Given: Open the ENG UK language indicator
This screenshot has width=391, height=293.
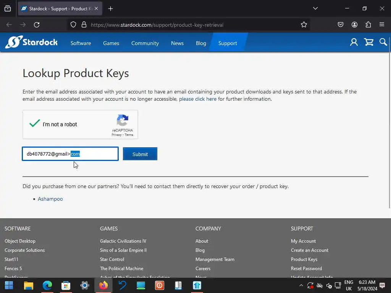Looking at the screenshot, I should click(x=349, y=285).
